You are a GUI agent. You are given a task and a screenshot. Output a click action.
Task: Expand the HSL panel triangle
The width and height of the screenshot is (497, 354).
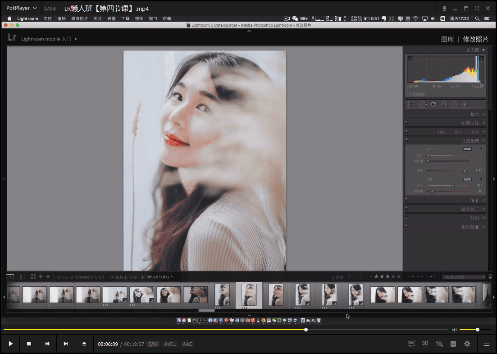tap(483, 132)
